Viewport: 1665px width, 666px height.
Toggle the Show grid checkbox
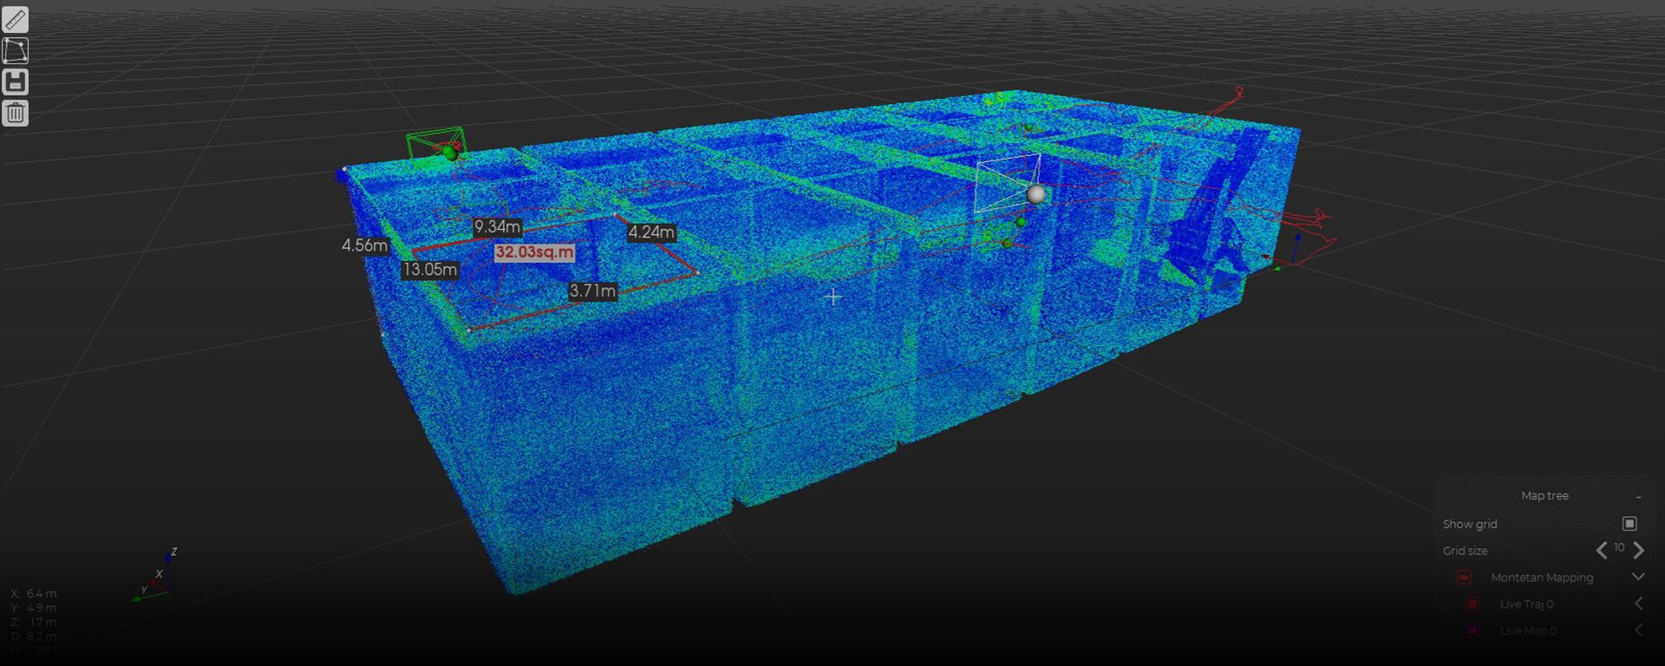pos(1629,524)
